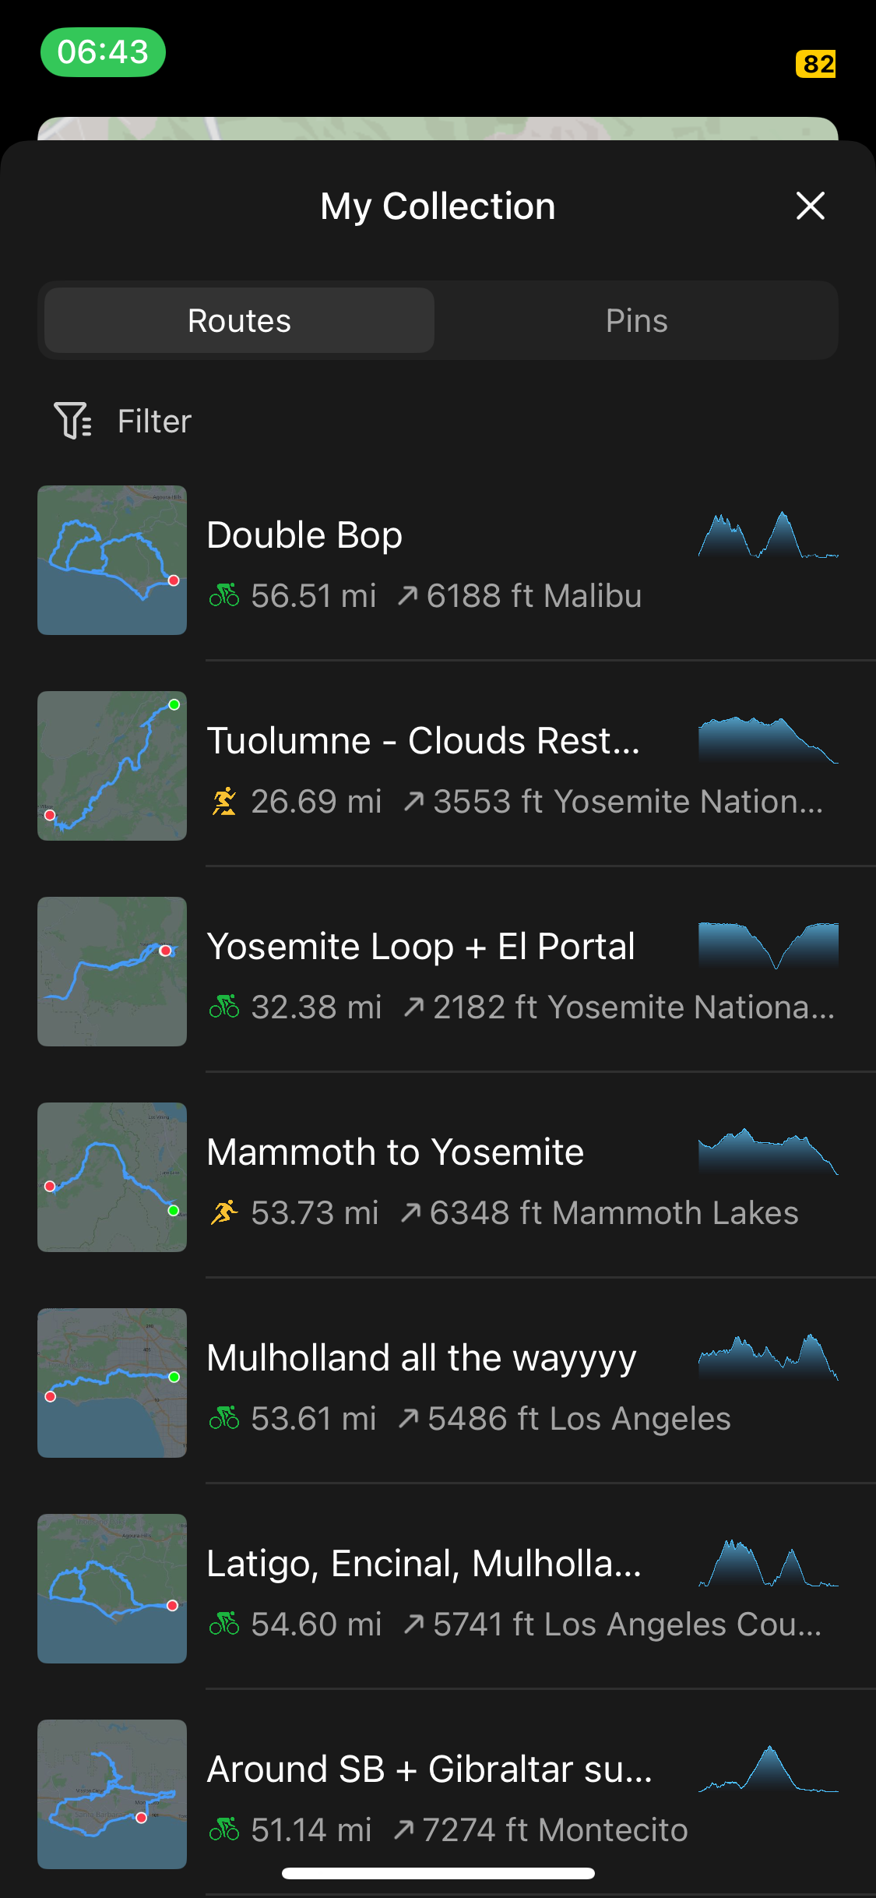Tap the green 06:43 status bar time pill
Viewport: 876px width, 1898px height.
pos(103,52)
